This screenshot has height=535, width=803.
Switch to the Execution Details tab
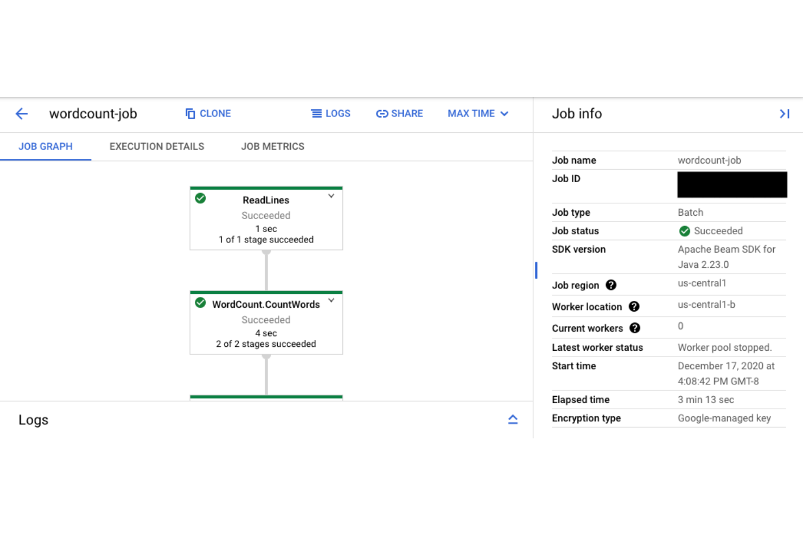[157, 146]
